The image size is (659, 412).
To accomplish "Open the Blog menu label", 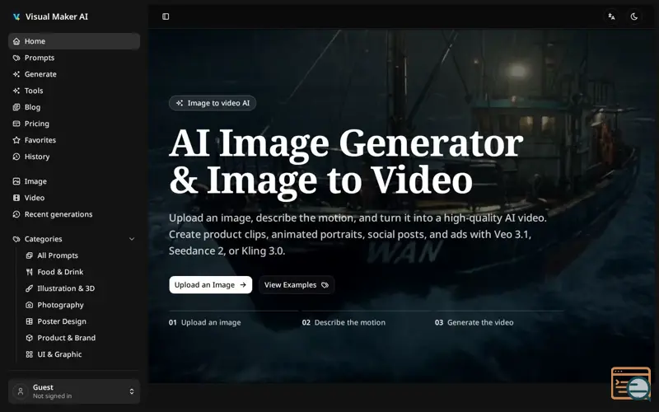I will pyautogui.click(x=32, y=107).
